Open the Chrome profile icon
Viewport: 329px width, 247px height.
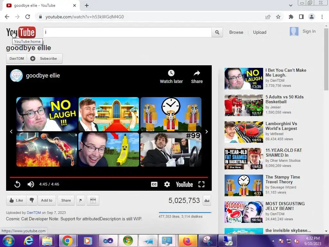coord(312,17)
